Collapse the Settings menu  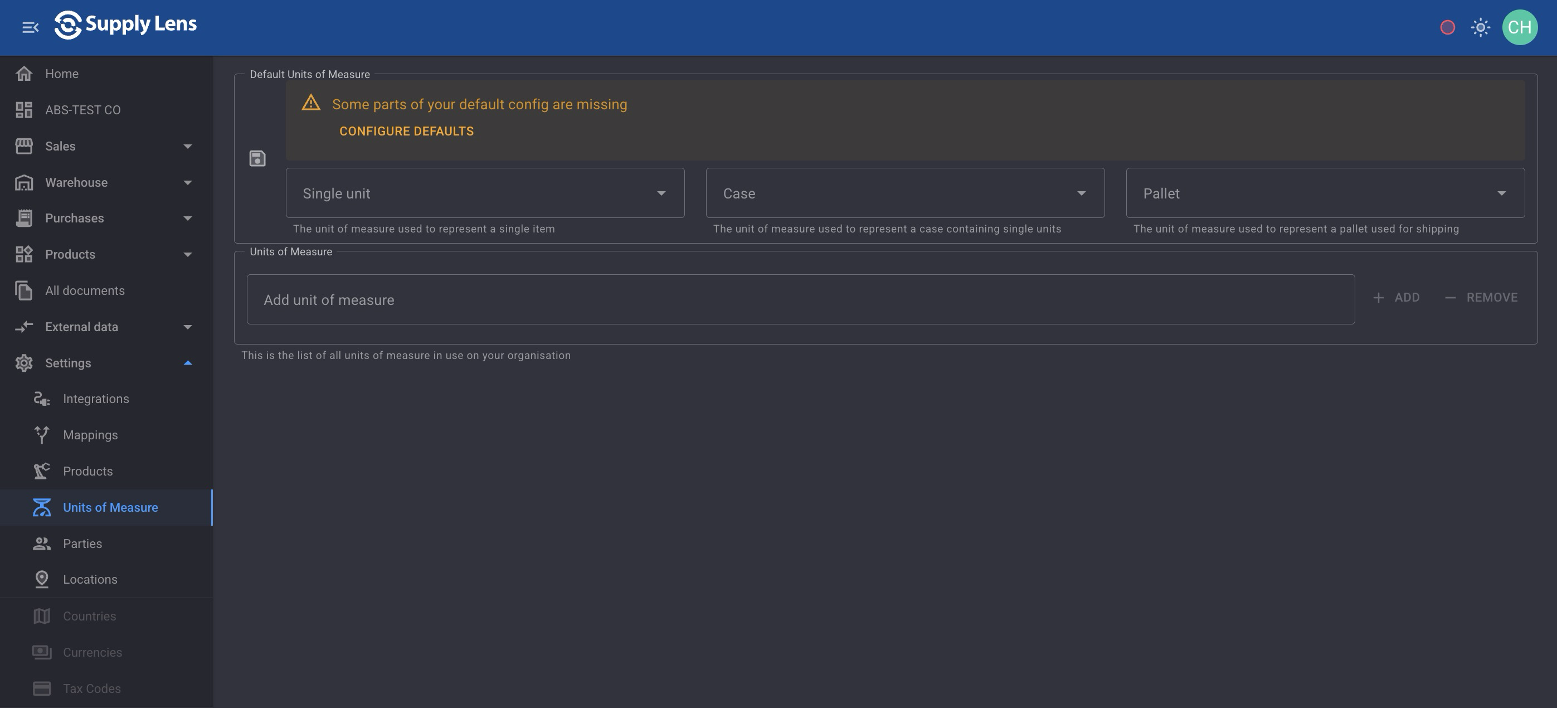[x=106, y=363]
